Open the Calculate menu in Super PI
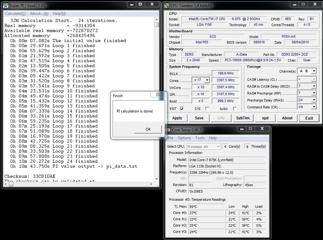 pos(16,14)
